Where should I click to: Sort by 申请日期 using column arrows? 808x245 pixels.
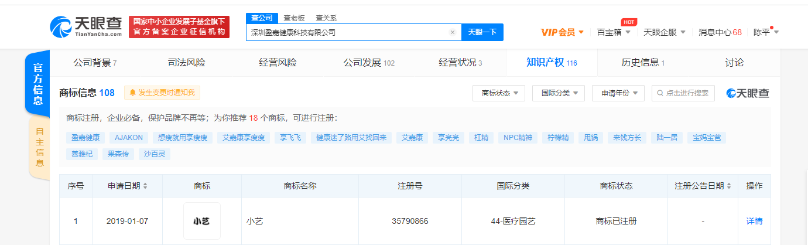(x=145, y=186)
